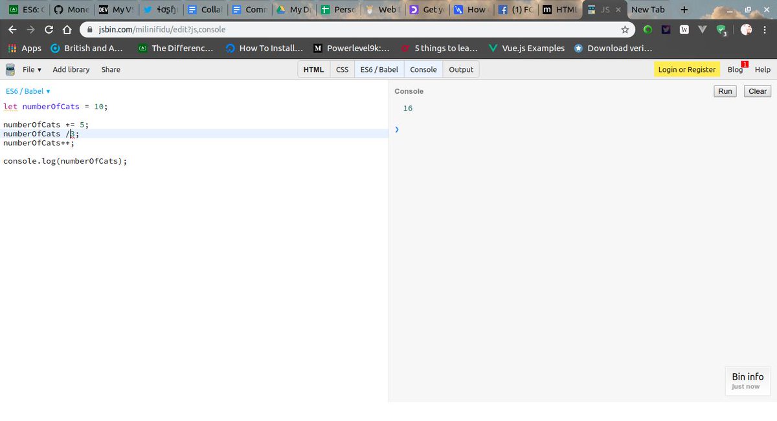Switch to the Output tab
The width and height of the screenshot is (777, 421).
[461, 69]
